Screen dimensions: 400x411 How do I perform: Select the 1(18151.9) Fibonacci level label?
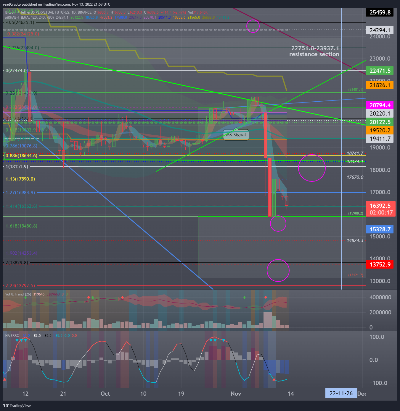(17, 166)
